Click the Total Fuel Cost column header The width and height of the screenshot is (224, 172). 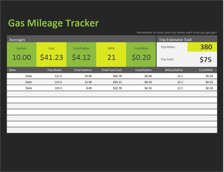112,70
